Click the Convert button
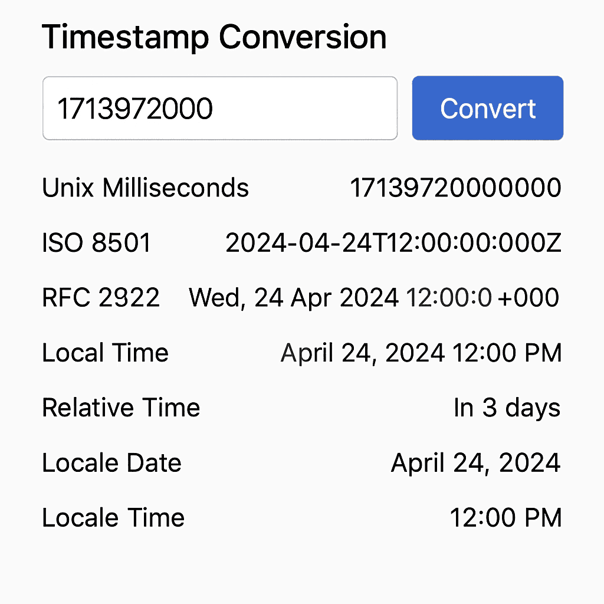Image resolution: width=604 pixels, height=604 pixels. point(487,108)
